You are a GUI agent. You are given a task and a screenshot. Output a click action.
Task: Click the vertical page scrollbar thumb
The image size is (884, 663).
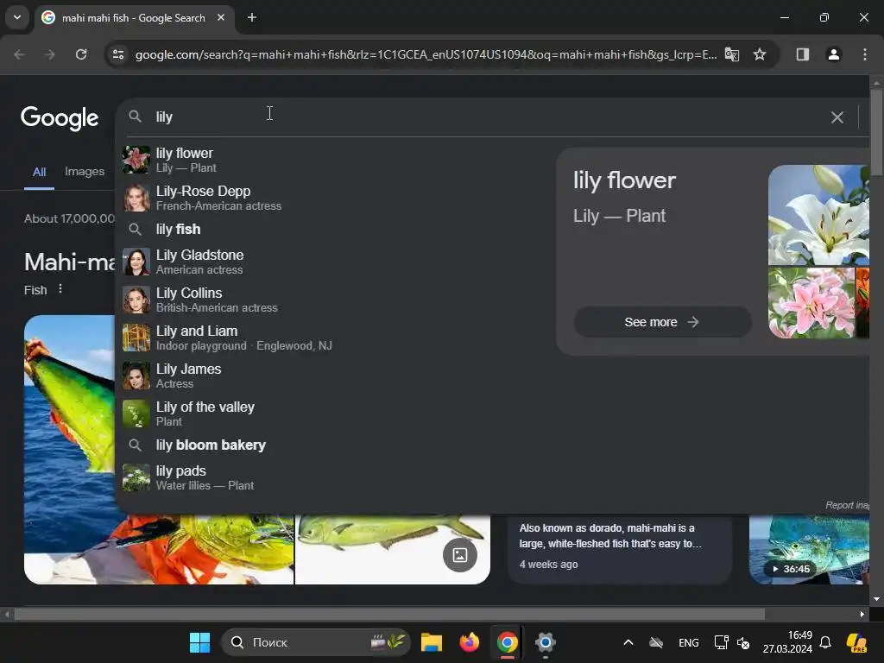pos(876,132)
